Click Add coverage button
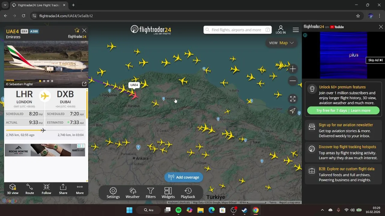 coord(184,177)
